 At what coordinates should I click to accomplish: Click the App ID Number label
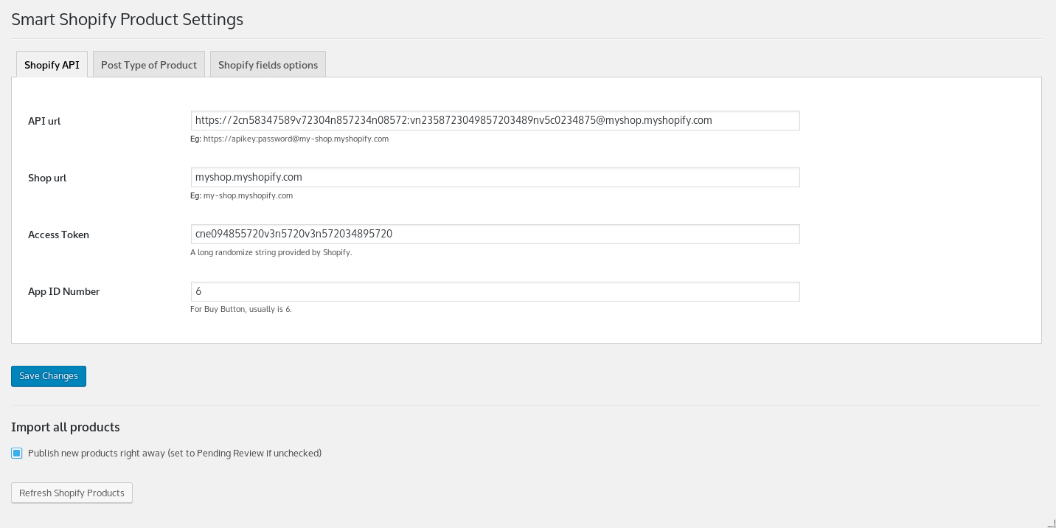point(63,291)
